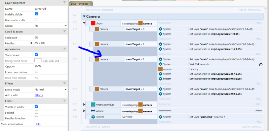Click the Name field containing gamePad
The width and height of the screenshot is (269, 131).
click(50, 9)
